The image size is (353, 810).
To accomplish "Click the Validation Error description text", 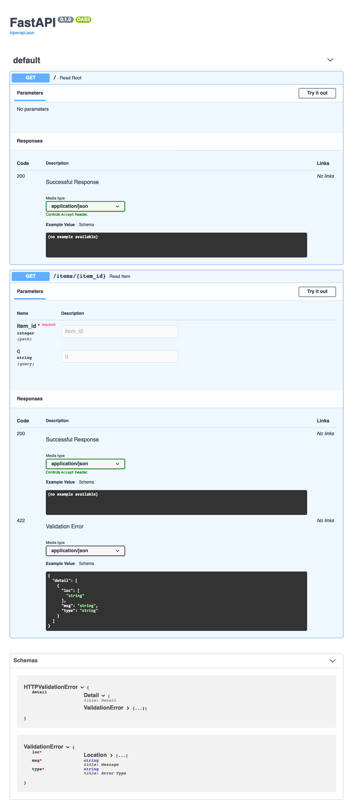I will pos(65,527).
